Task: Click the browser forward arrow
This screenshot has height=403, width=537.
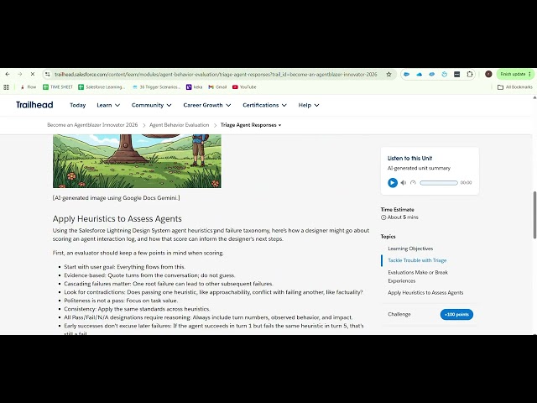Action: click(20, 74)
